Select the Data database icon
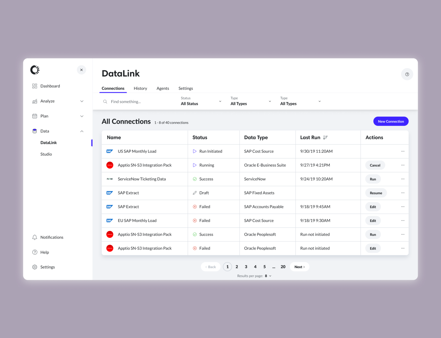Screen dimensions: 441x338 (x=35, y=131)
